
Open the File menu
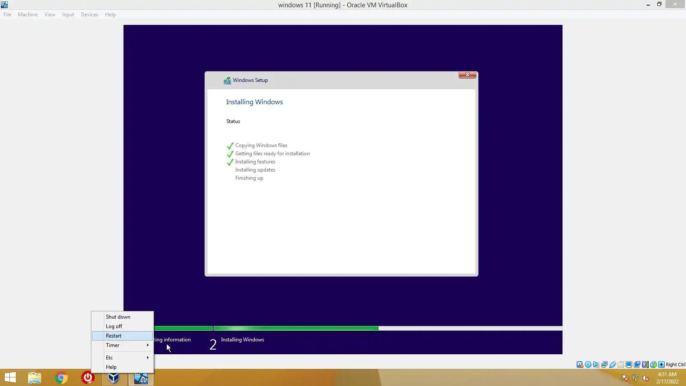click(7, 15)
